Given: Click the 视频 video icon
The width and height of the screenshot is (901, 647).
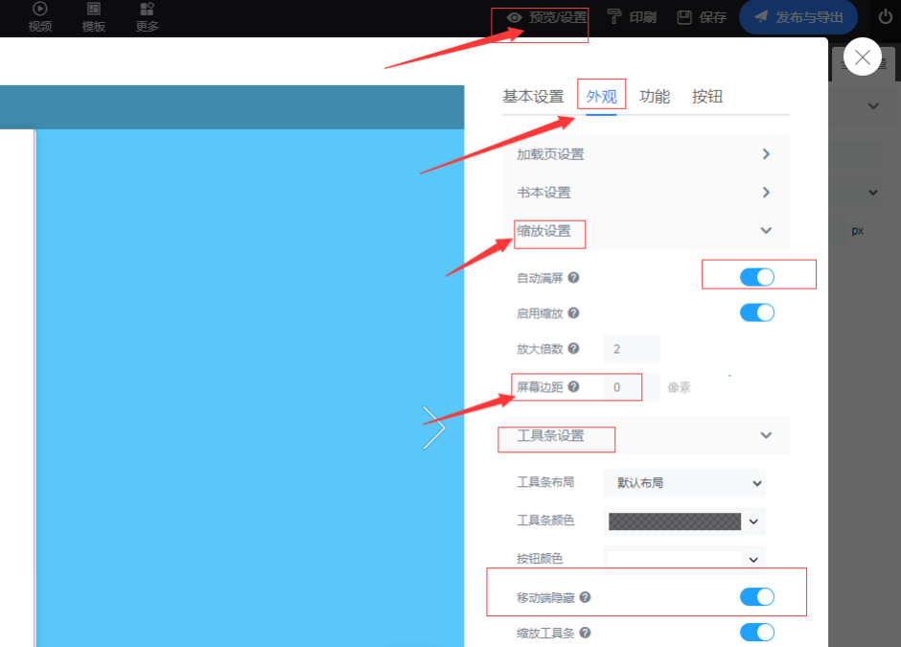Looking at the screenshot, I should [x=40, y=9].
